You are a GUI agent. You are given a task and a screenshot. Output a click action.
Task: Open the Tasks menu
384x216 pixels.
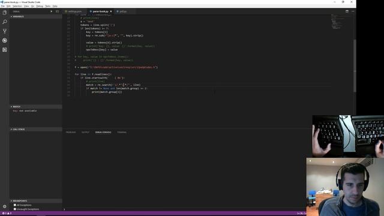click(48, 6)
